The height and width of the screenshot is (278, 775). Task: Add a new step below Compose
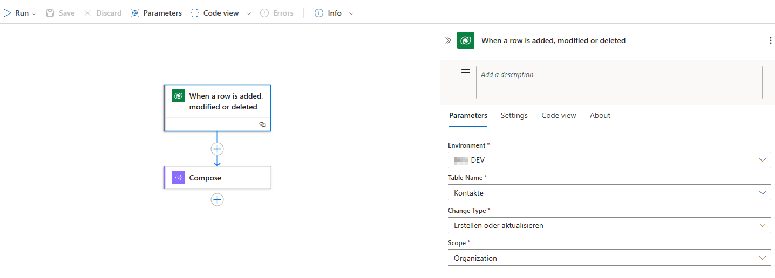217,200
